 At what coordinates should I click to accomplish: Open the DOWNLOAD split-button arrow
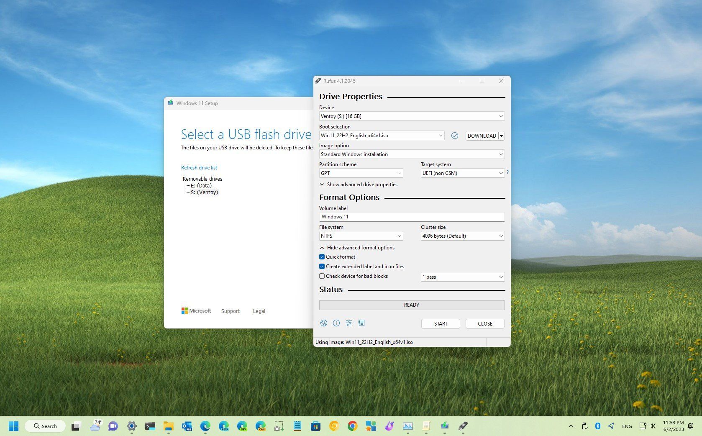pyautogui.click(x=501, y=136)
